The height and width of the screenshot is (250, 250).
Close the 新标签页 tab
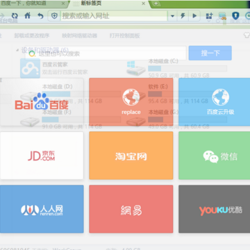143,3
